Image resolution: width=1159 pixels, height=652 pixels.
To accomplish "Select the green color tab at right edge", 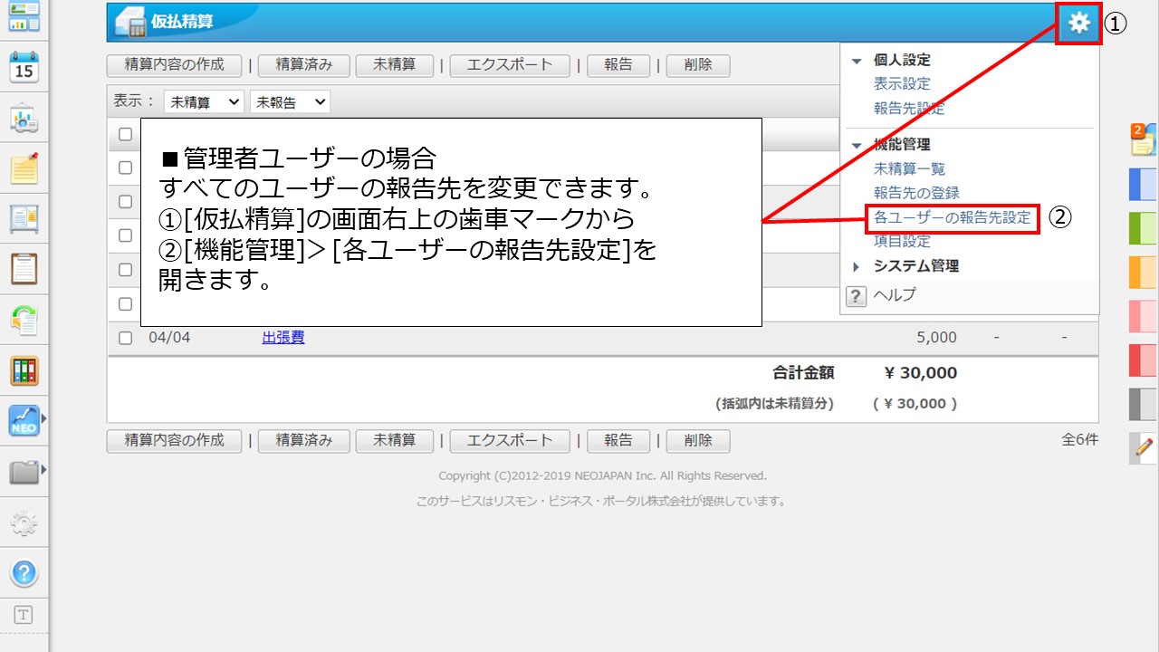I will pos(1143,228).
